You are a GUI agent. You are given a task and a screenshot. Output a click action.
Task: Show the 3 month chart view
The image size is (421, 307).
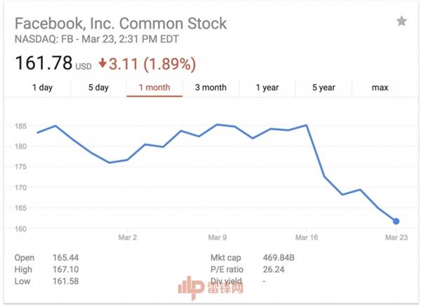click(210, 88)
